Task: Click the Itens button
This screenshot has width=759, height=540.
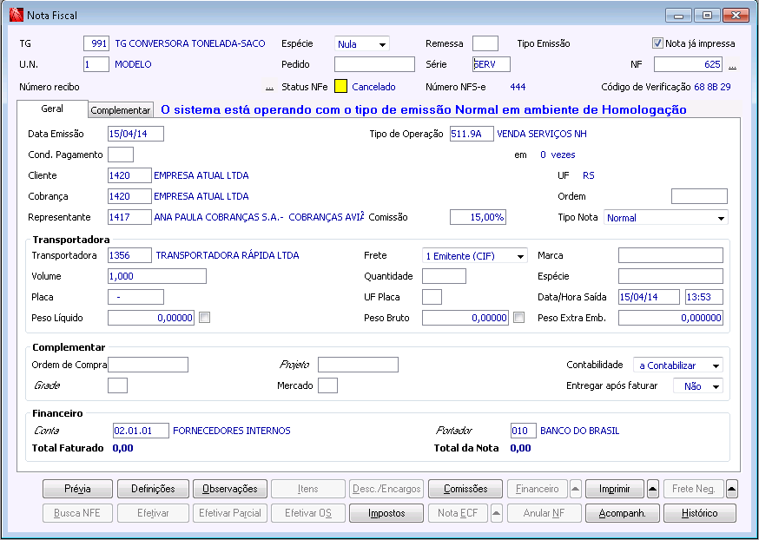Action: [x=308, y=489]
